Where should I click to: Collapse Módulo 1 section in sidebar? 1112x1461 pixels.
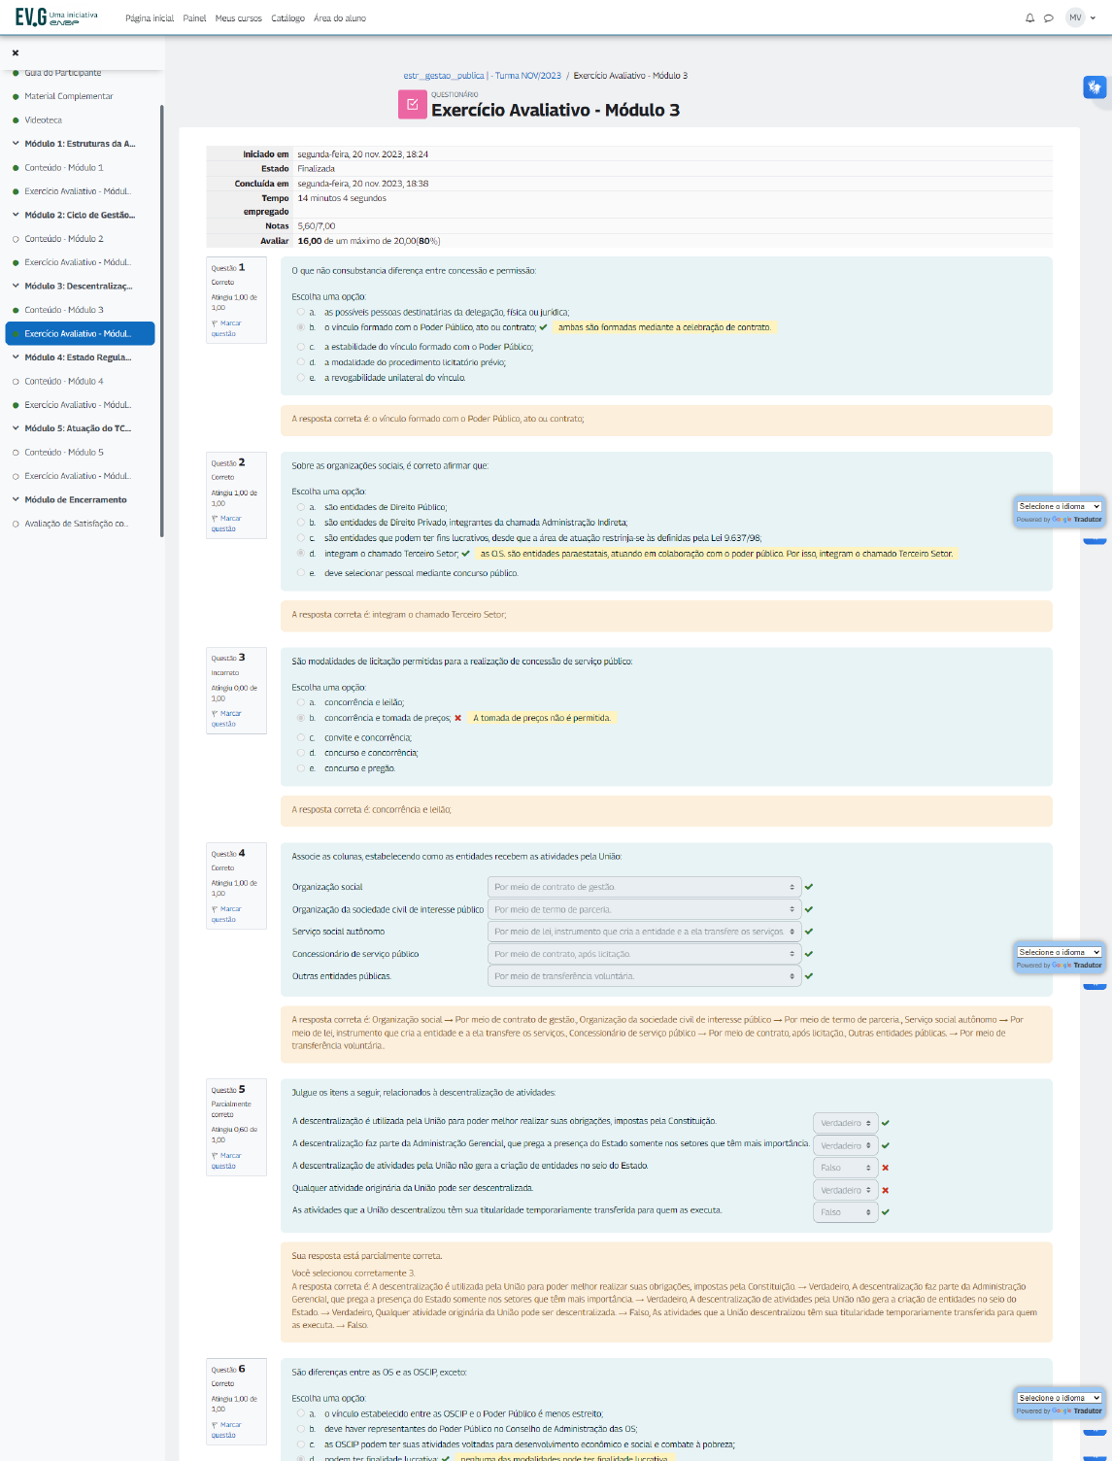pyautogui.click(x=17, y=144)
